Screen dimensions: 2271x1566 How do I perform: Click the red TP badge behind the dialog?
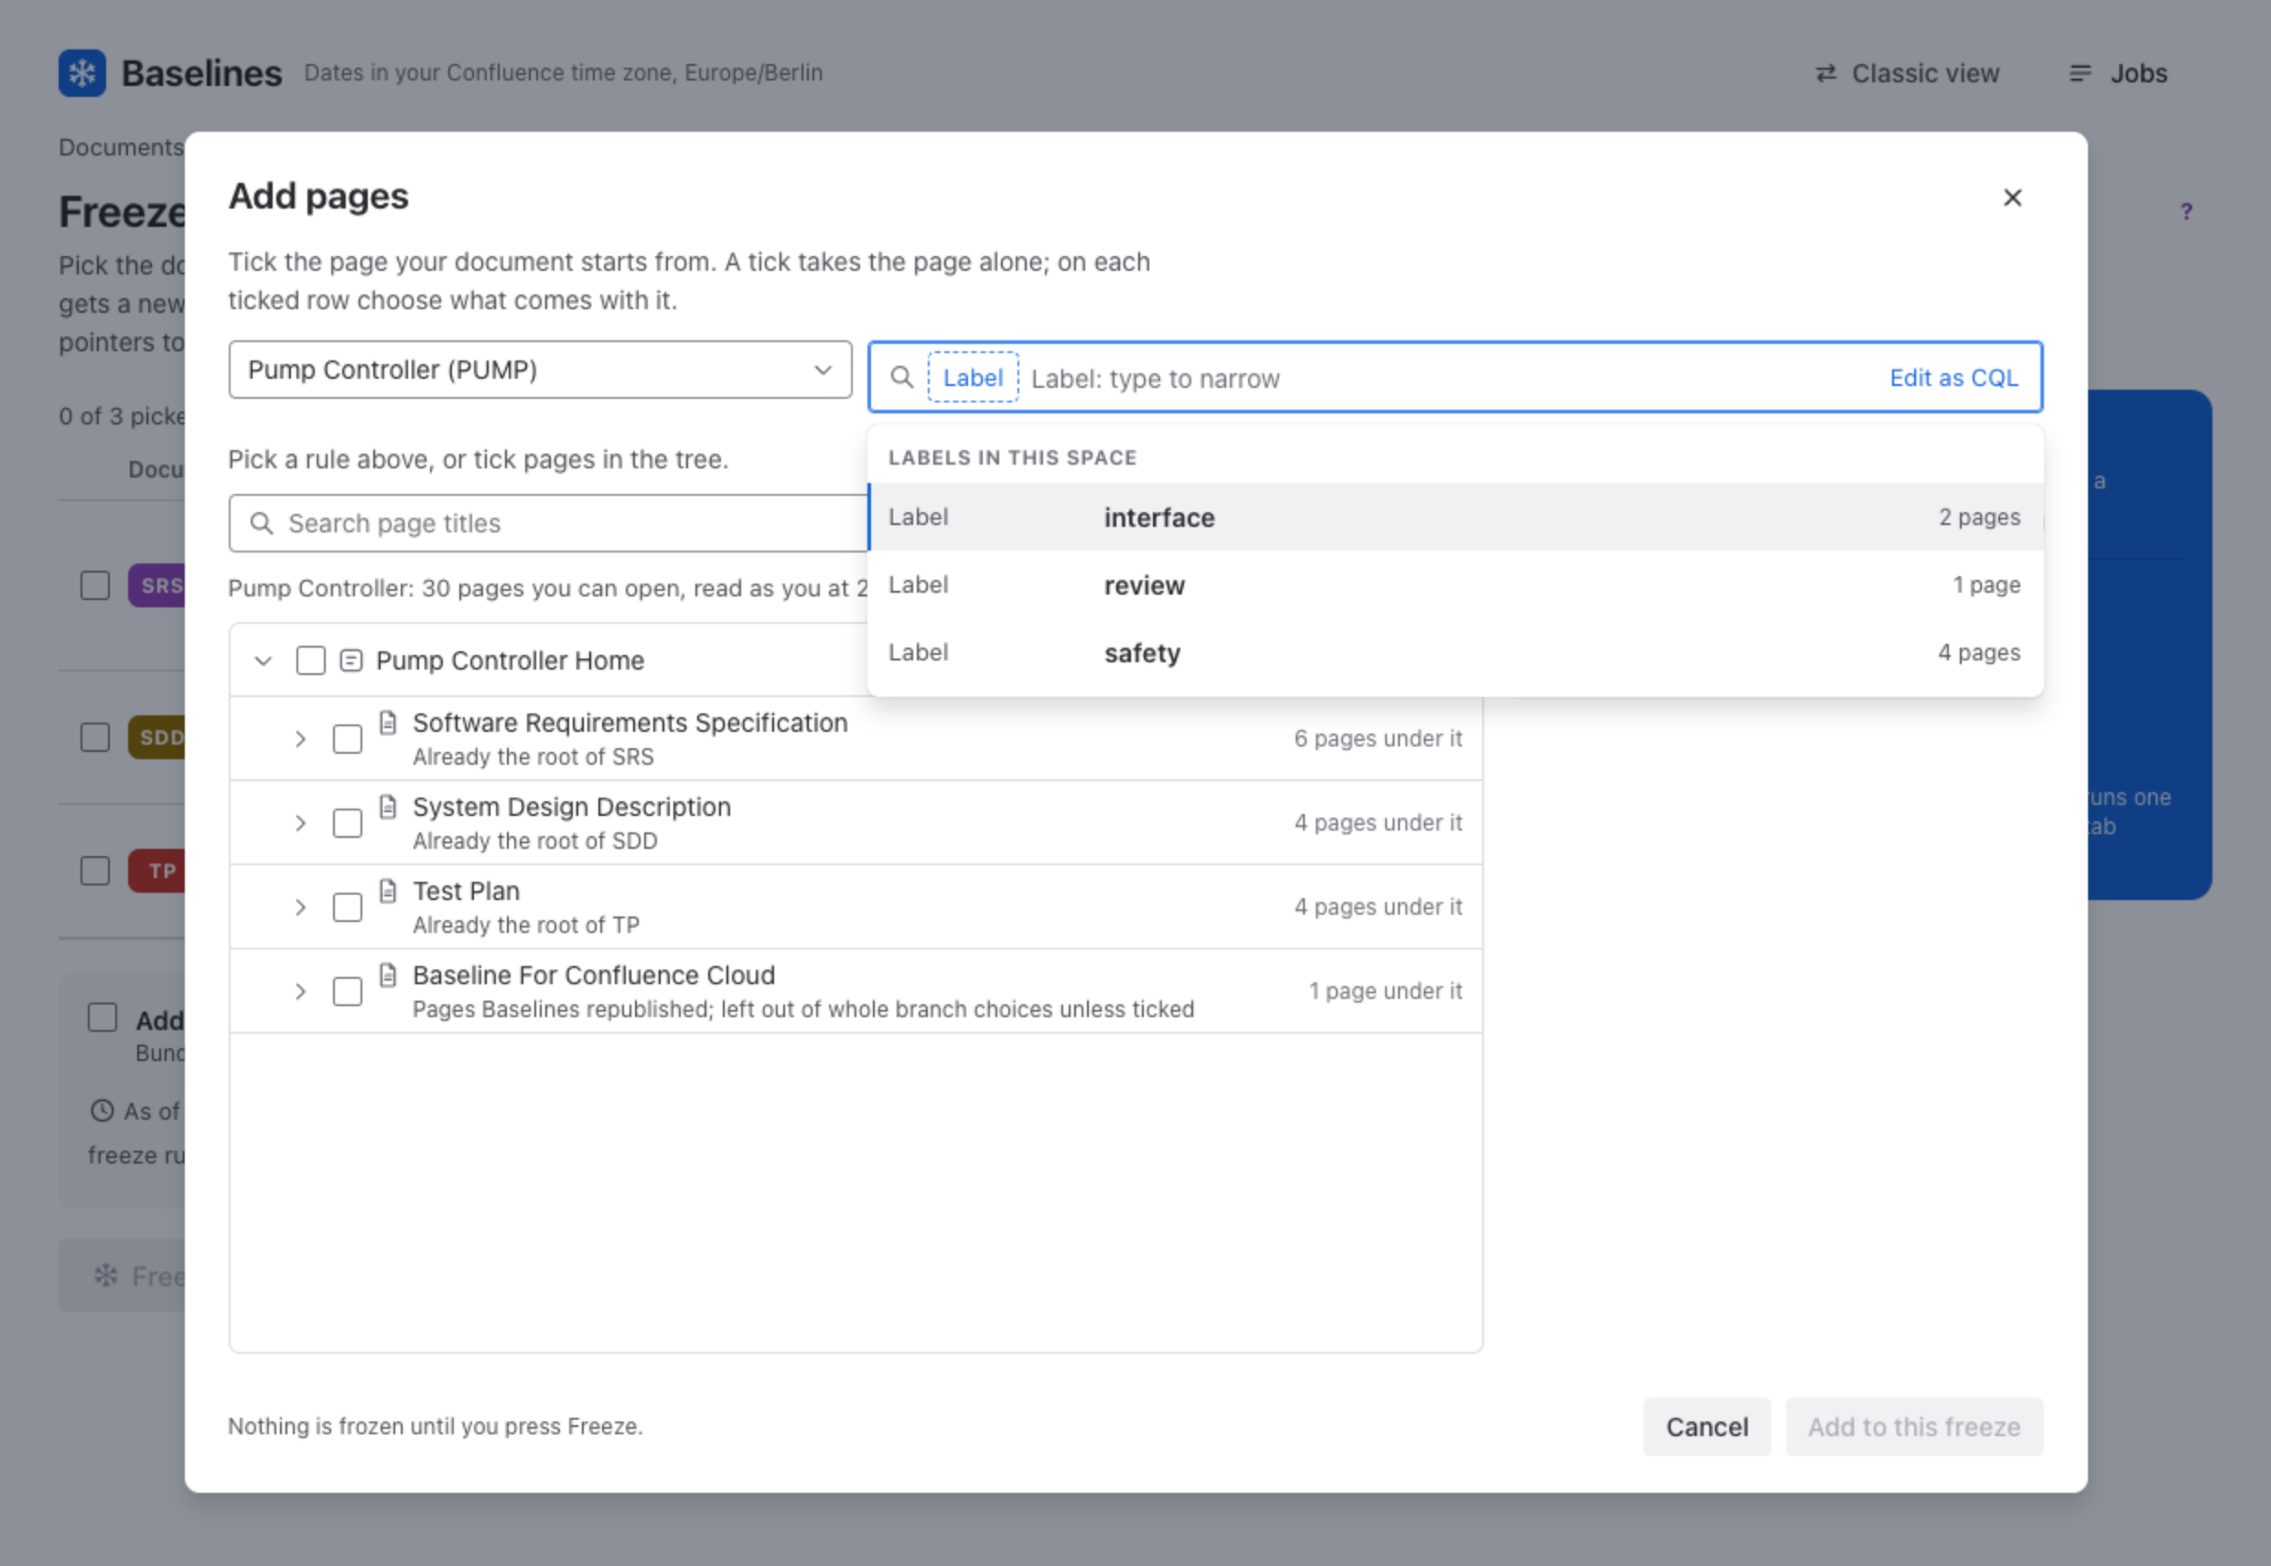[x=157, y=870]
